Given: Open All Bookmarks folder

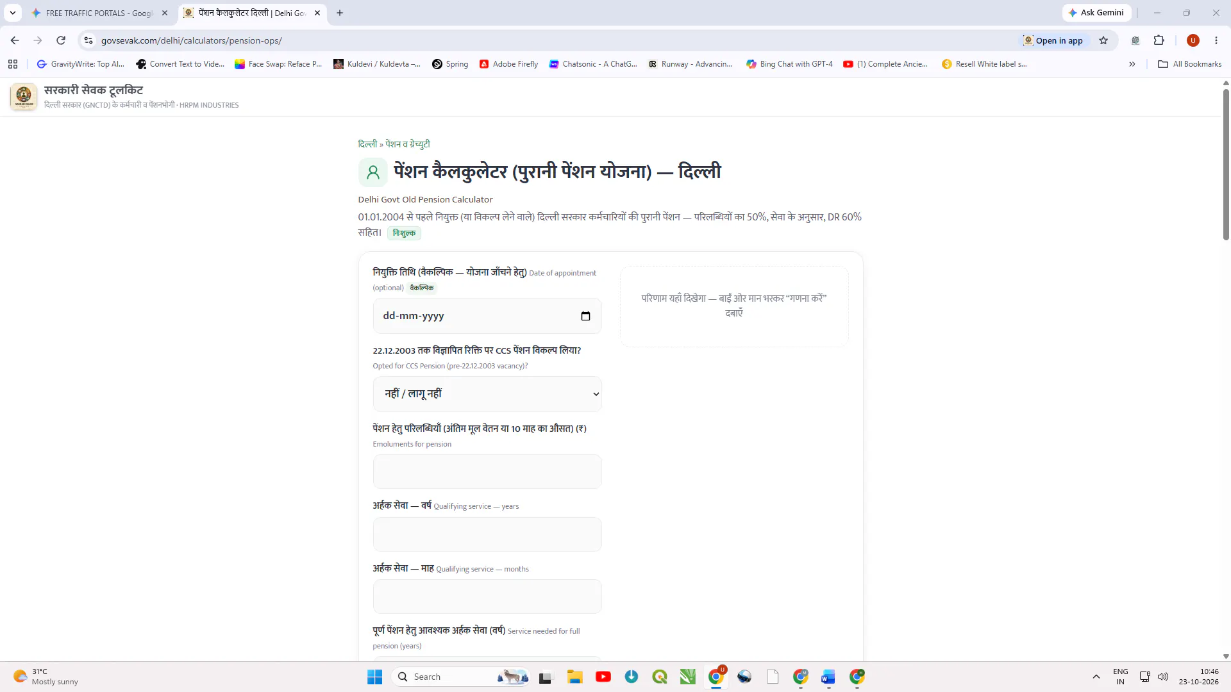Looking at the screenshot, I should pos(1190,64).
